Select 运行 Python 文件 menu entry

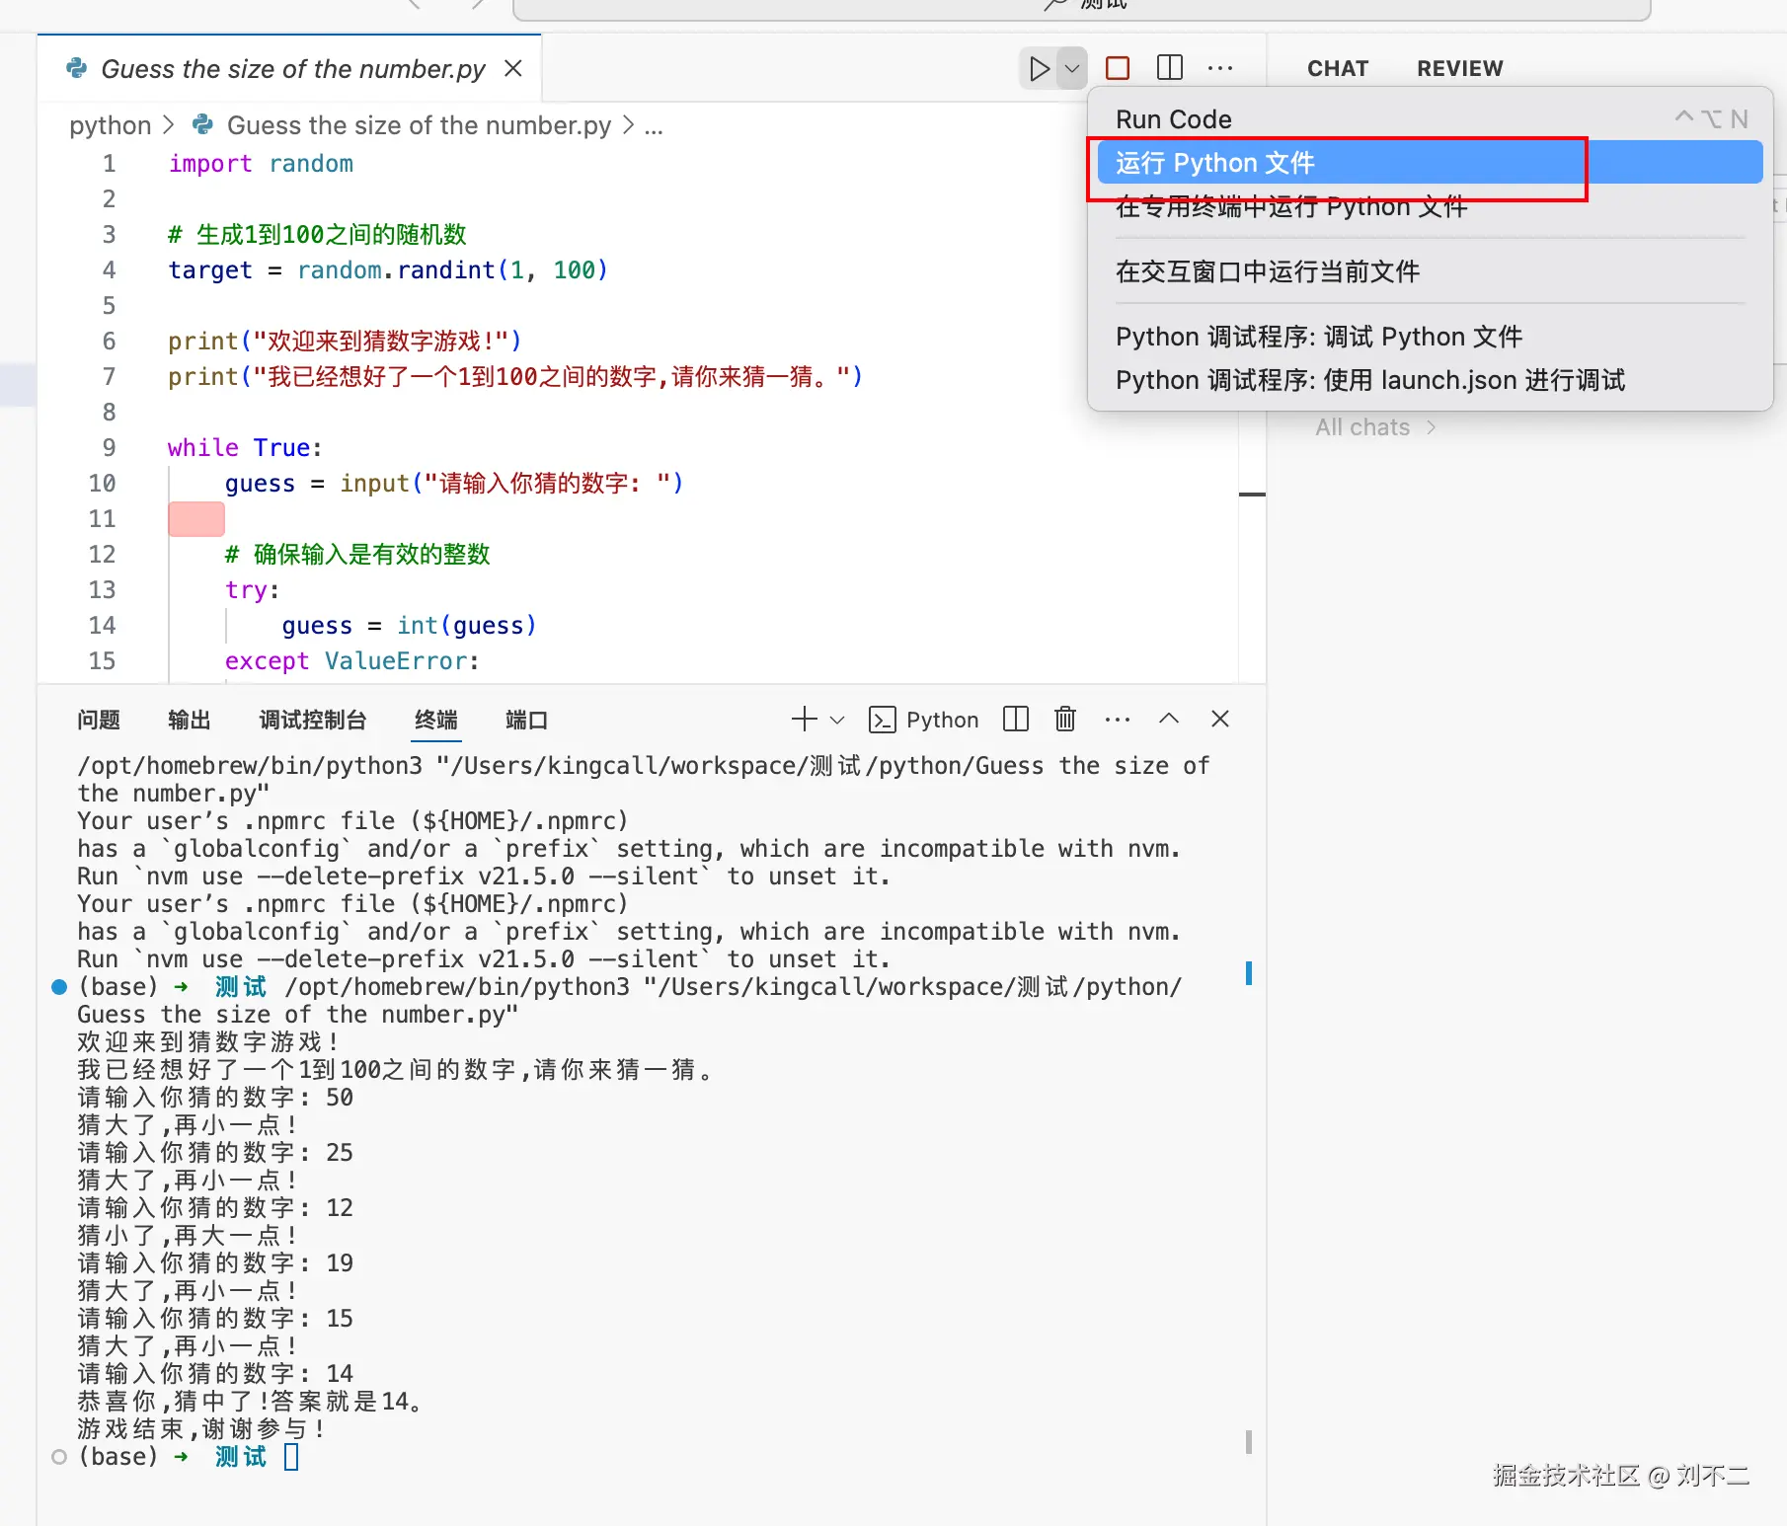point(1430,162)
